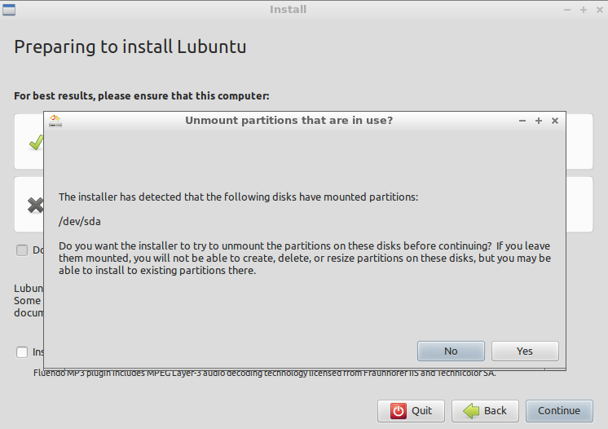Click the disk icon in the unmount dialog title bar
This screenshot has height=429, width=608.
(x=55, y=121)
